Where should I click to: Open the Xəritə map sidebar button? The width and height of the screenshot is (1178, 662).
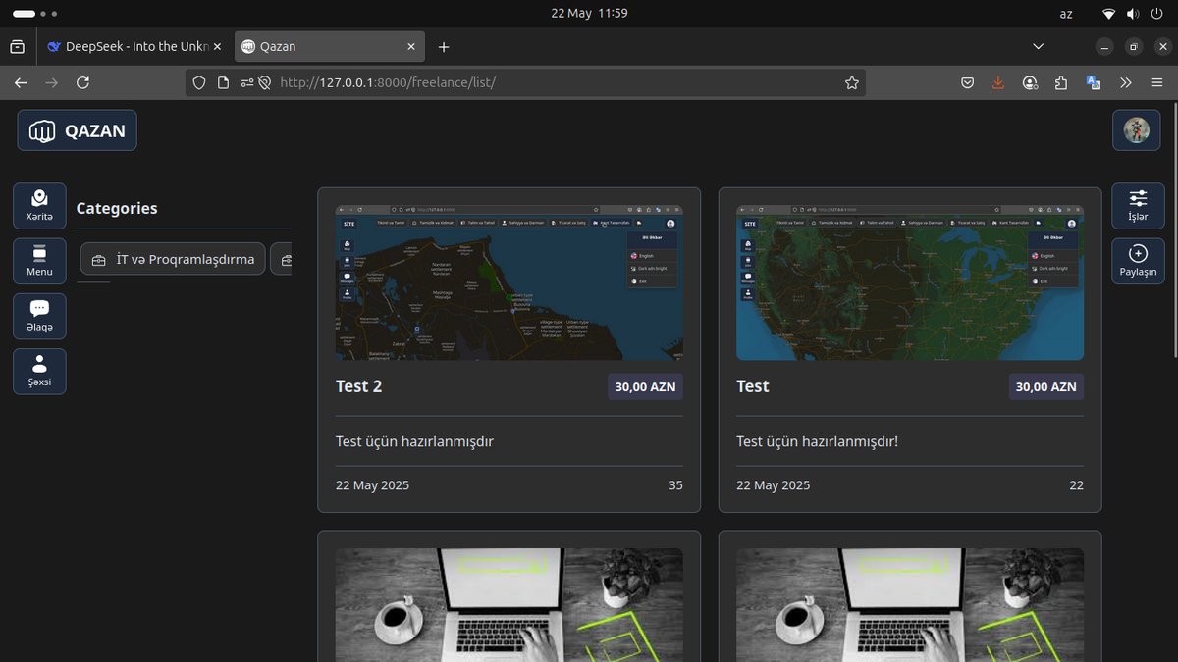[x=40, y=206]
